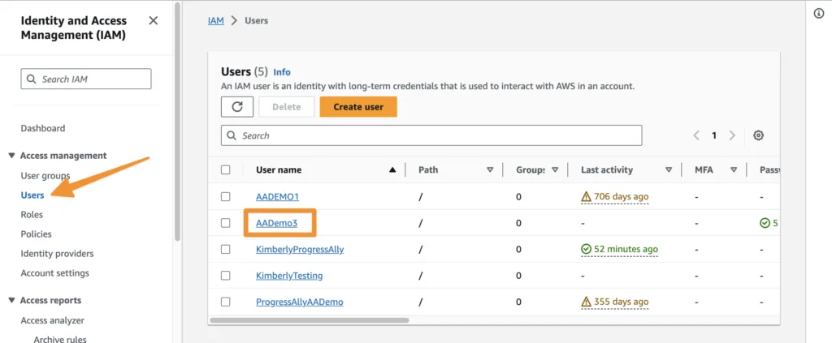Check the AADEMO1 row checkbox
This screenshot has height=343, width=832.
click(x=226, y=196)
